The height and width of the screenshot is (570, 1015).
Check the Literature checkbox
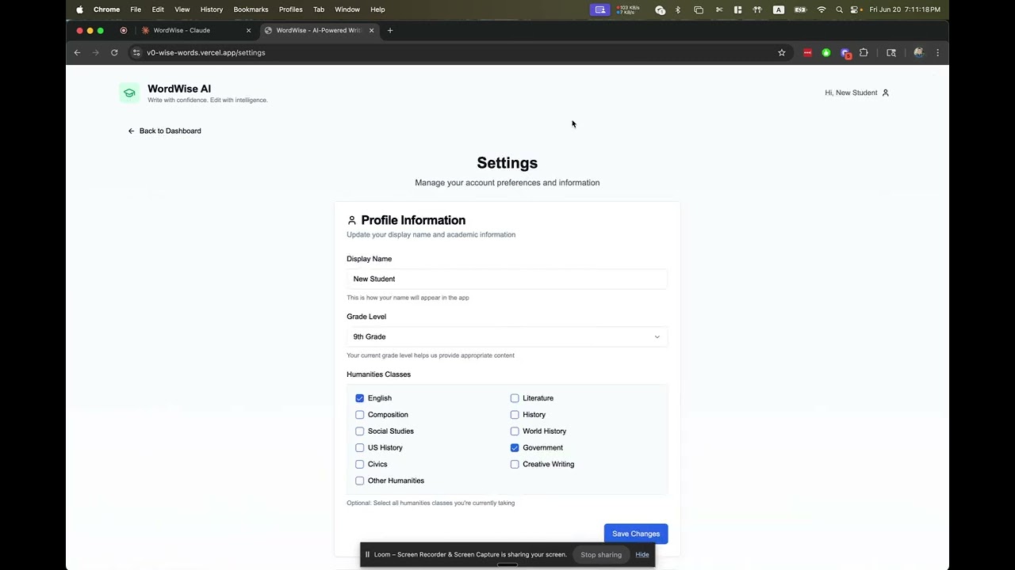click(x=515, y=398)
